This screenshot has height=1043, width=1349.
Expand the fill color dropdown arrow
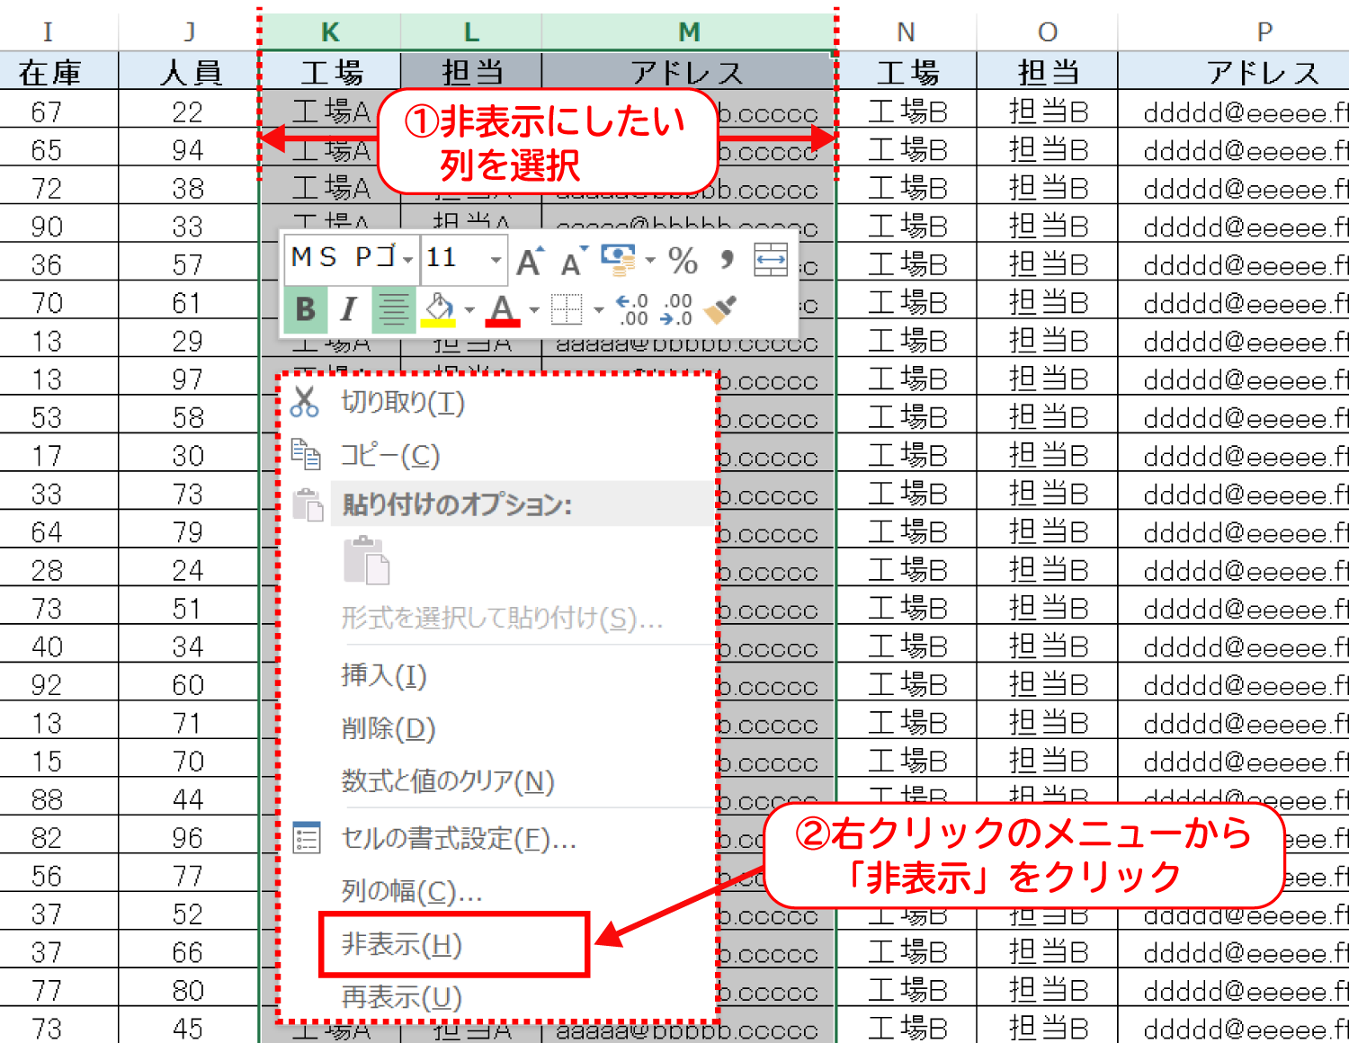pos(469,309)
